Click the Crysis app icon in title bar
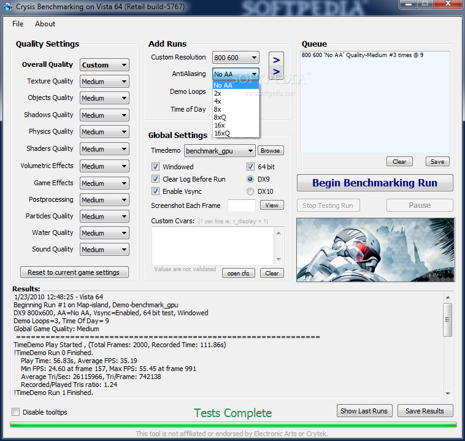 pyautogui.click(x=8, y=7)
